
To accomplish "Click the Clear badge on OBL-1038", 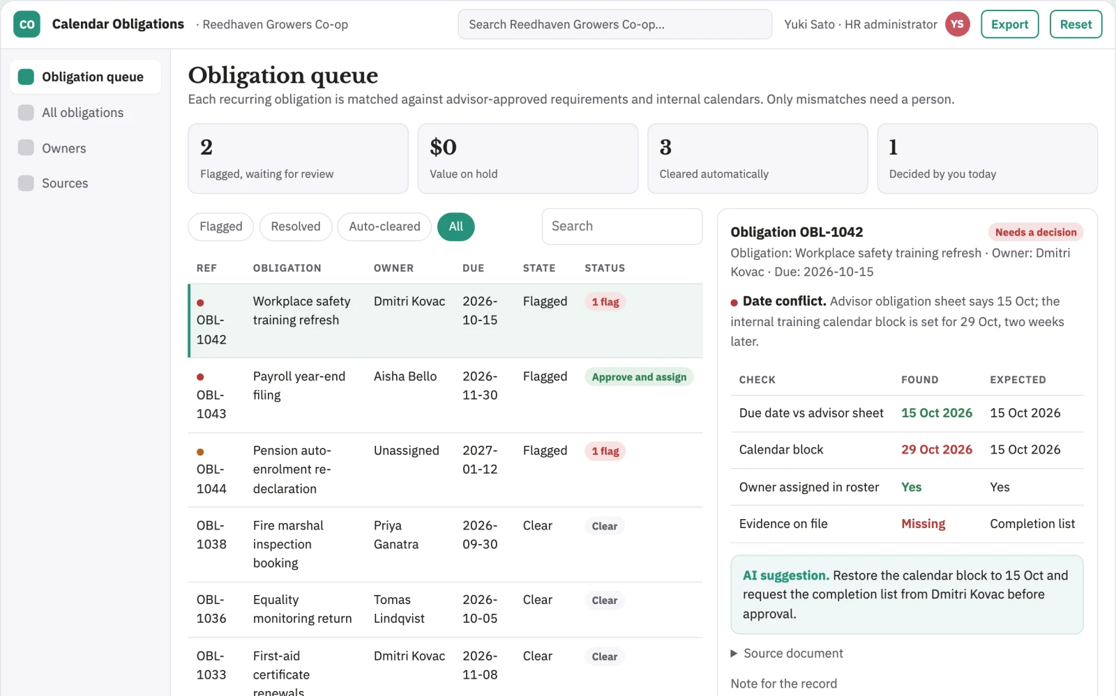I will (605, 526).
